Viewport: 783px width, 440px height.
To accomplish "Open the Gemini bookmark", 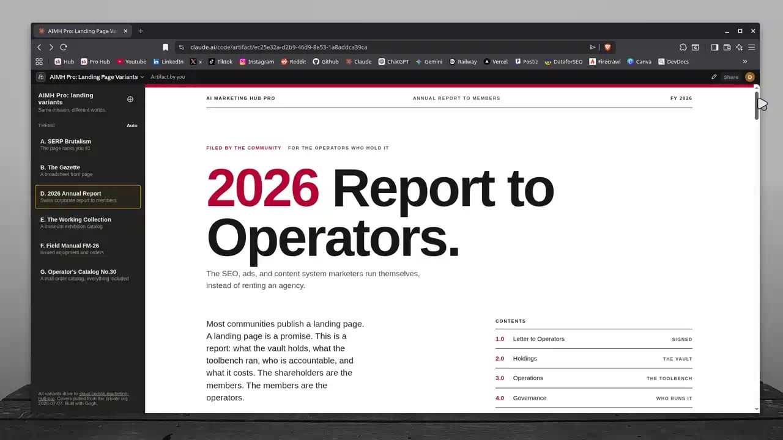I will (429, 62).
